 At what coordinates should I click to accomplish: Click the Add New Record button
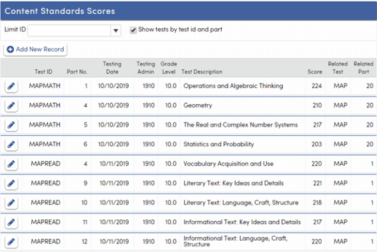pyautogui.click(x=35, y=49)
